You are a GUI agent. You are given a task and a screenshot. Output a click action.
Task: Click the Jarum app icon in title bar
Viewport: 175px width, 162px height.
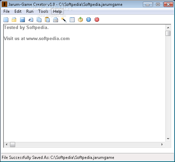4,4
